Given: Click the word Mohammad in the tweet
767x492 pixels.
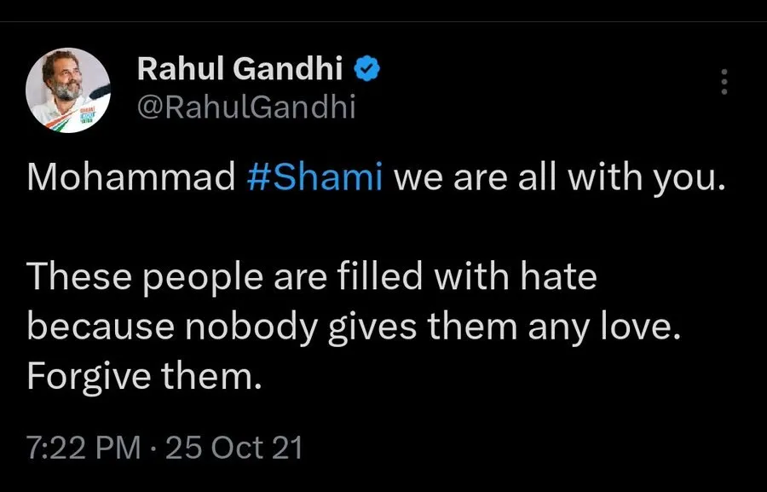Looking at the screenshot, I should point(131,177).
